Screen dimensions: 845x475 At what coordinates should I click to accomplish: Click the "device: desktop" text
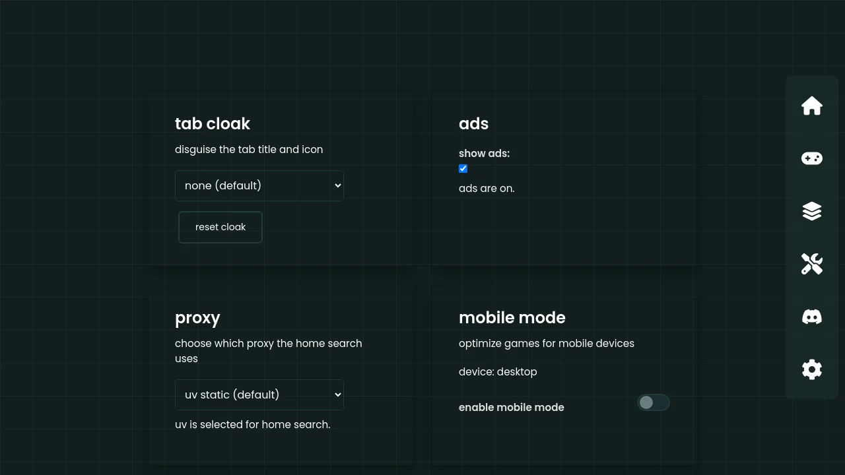click(x=498, y=372)
